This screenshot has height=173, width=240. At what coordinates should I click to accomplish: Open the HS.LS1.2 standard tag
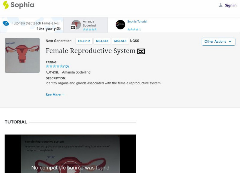pyautogui.click(x=84, y=41)
